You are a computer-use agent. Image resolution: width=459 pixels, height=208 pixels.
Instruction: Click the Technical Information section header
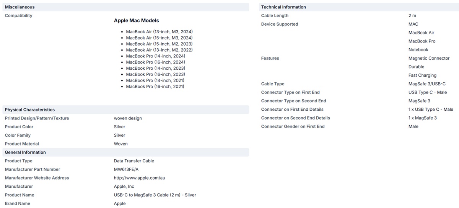[283, 7]
